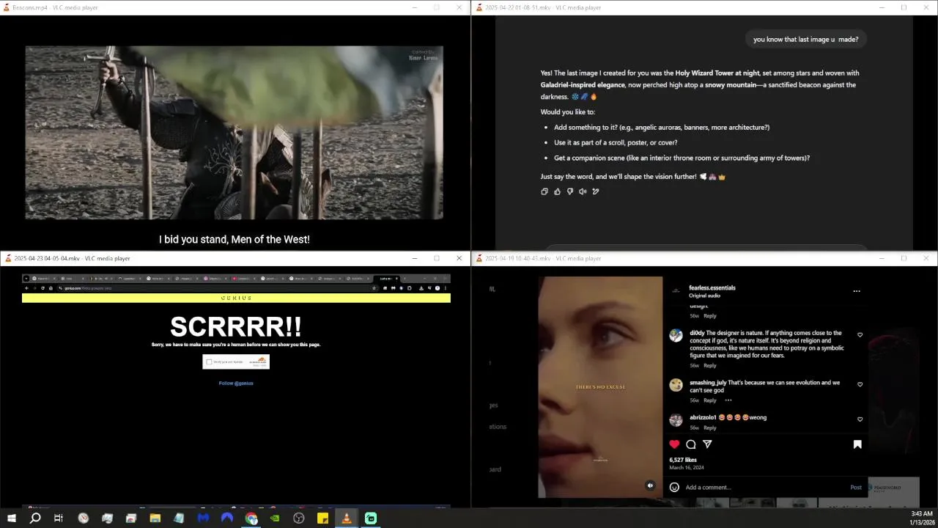Image resolution: width=938 pixels, height=528 pixels.
Task: Like smashing_july's comment with its heart icon
Action: [x=860, y=384]
